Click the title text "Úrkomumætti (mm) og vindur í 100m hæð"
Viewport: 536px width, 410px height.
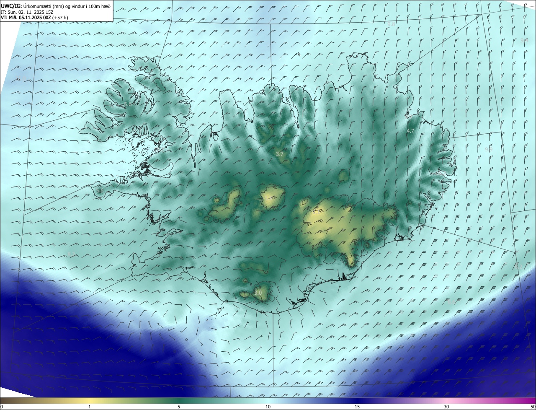coord(67,5)
